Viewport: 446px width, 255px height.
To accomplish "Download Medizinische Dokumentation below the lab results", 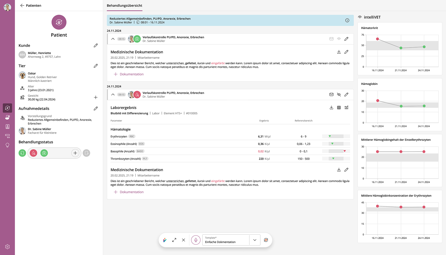I will [x=339, y=170].
